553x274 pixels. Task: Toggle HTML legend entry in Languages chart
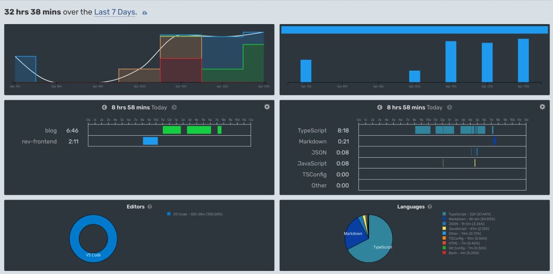click(462, 243)
